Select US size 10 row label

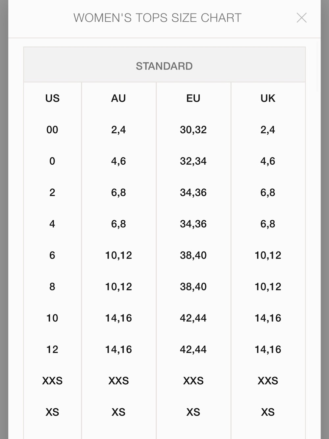52,318
